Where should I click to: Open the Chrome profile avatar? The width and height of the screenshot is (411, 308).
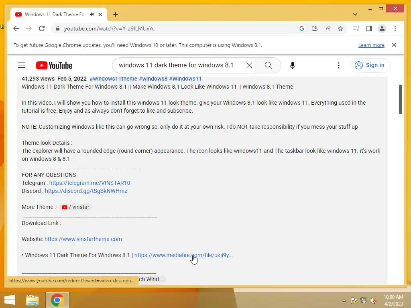382,28
